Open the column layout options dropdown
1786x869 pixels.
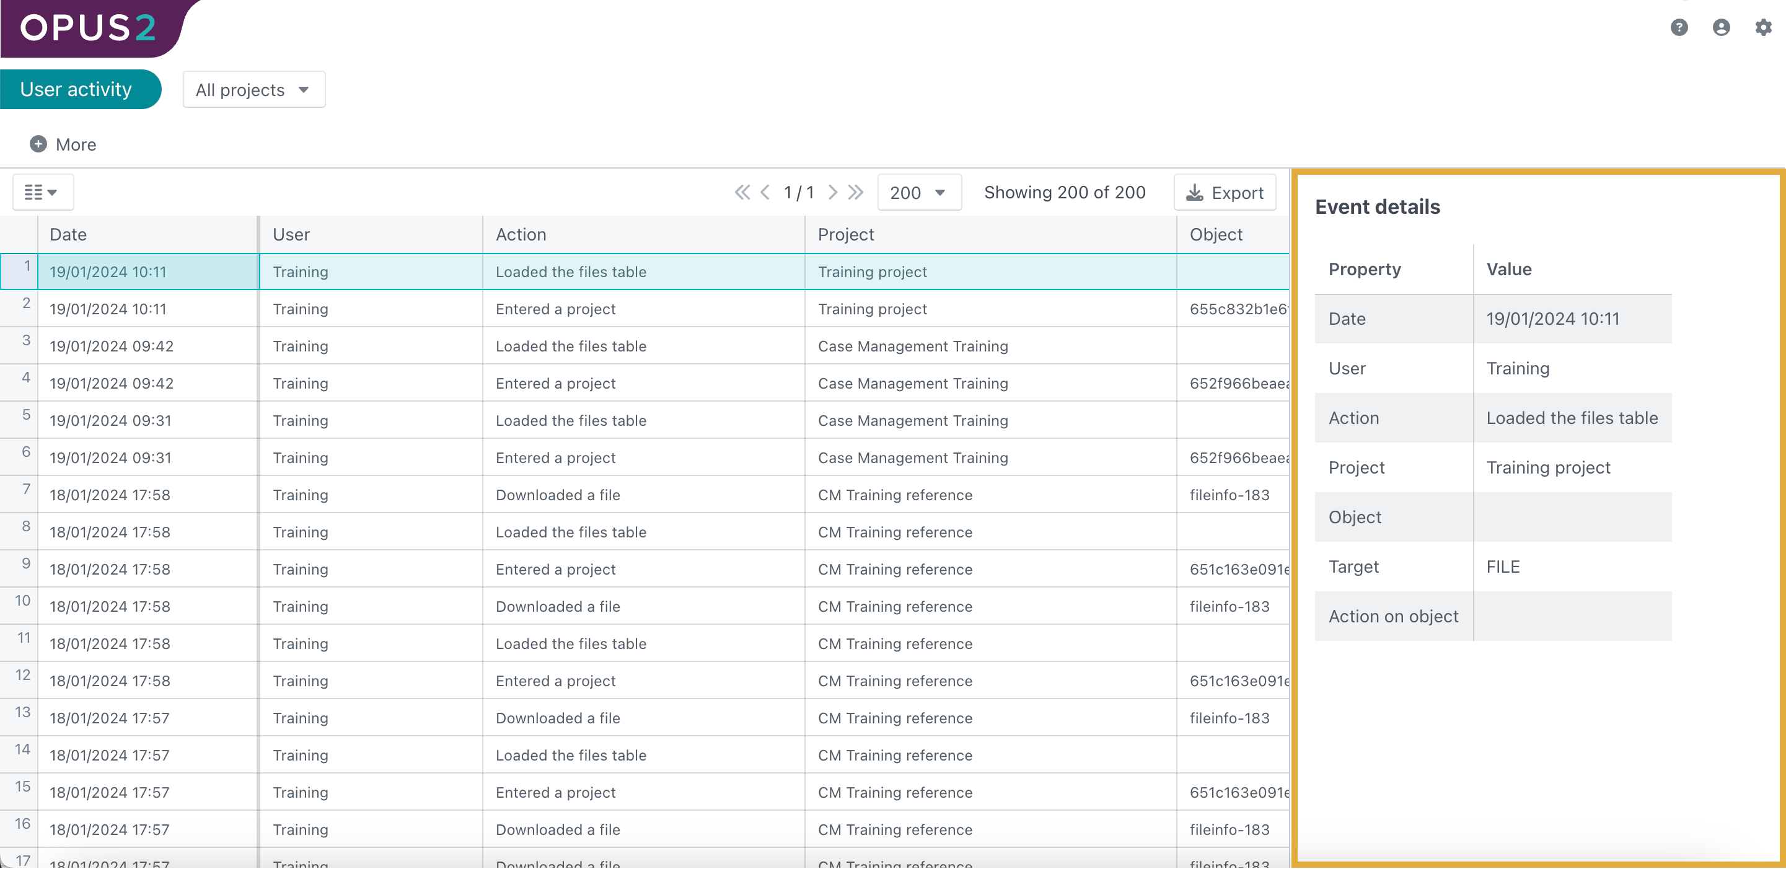[42, 192]
